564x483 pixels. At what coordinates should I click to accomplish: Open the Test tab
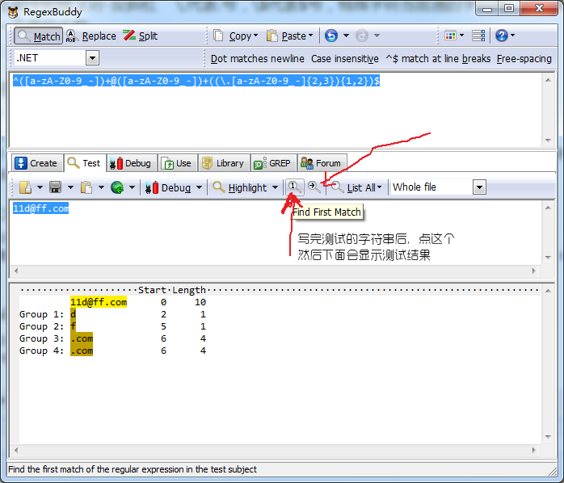coord(85,163)
